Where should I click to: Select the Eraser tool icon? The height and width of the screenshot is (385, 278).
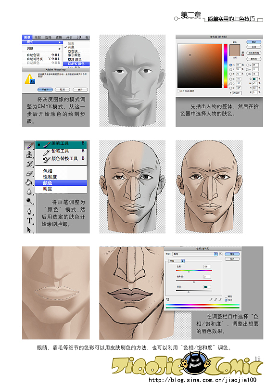[29, 173]
